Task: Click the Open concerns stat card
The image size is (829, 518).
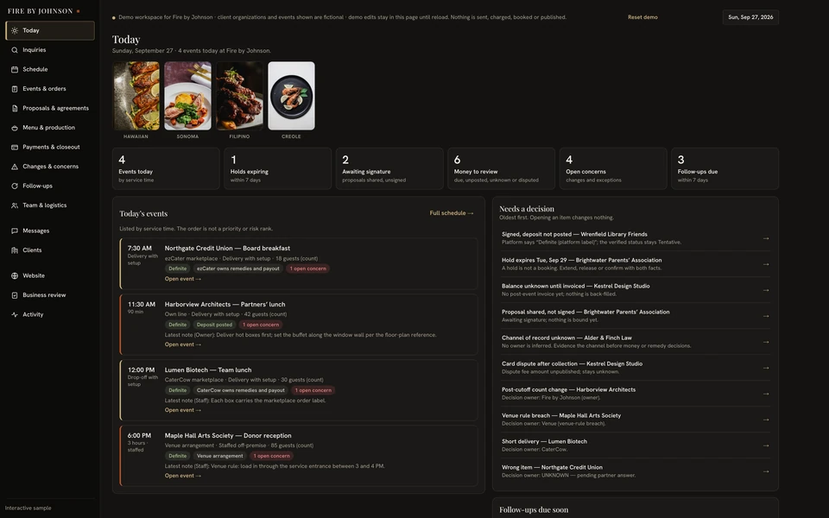Action: 613,168
